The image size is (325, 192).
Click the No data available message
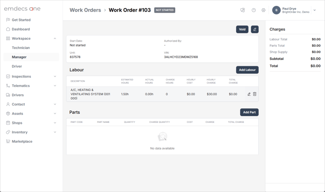tap(162, 148)
